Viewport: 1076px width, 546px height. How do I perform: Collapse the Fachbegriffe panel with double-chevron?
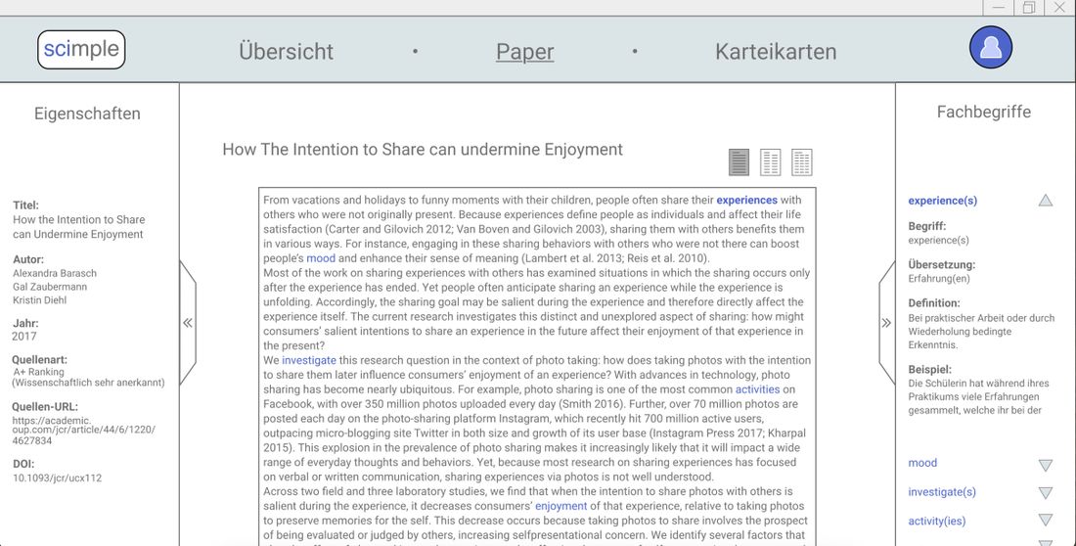886,323
